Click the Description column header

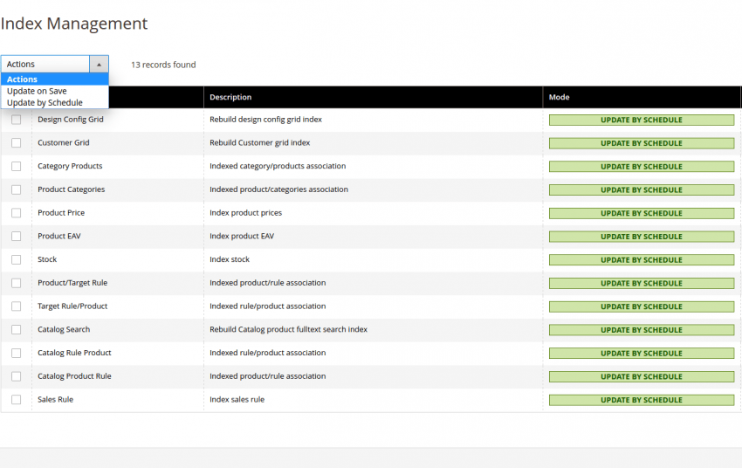tap(373, 97)
